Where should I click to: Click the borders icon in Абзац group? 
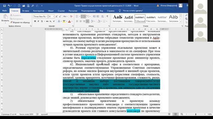tap(104, 21)
